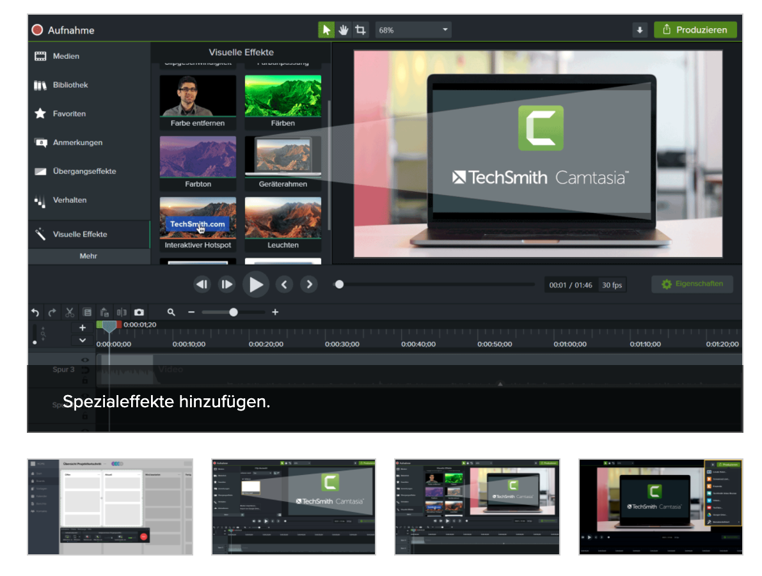Click the next frame playback button
The image size is (762, 576).
click(x=226, y=284)
